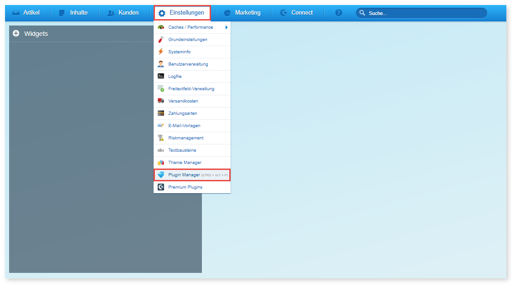Click the Riskmanagement funnel icon

(x=161, y=138)
